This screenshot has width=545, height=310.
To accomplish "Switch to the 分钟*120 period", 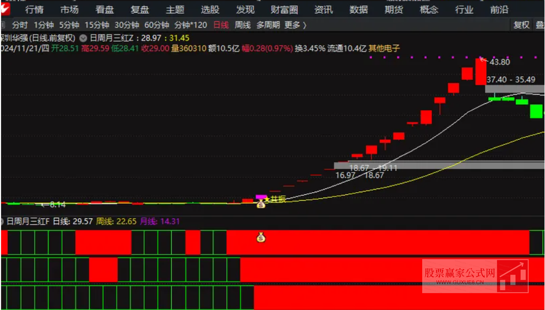I will 191,25.
